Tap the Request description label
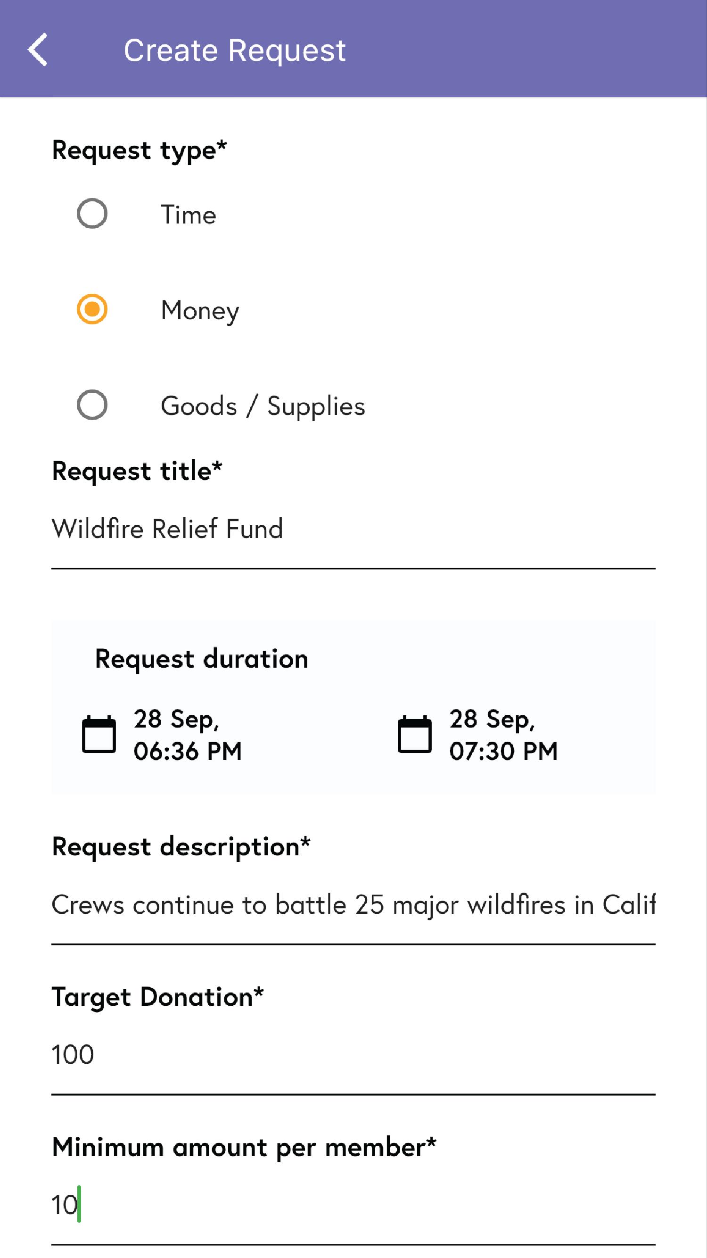The image size is (707, 1258). (x=181, y=847)
